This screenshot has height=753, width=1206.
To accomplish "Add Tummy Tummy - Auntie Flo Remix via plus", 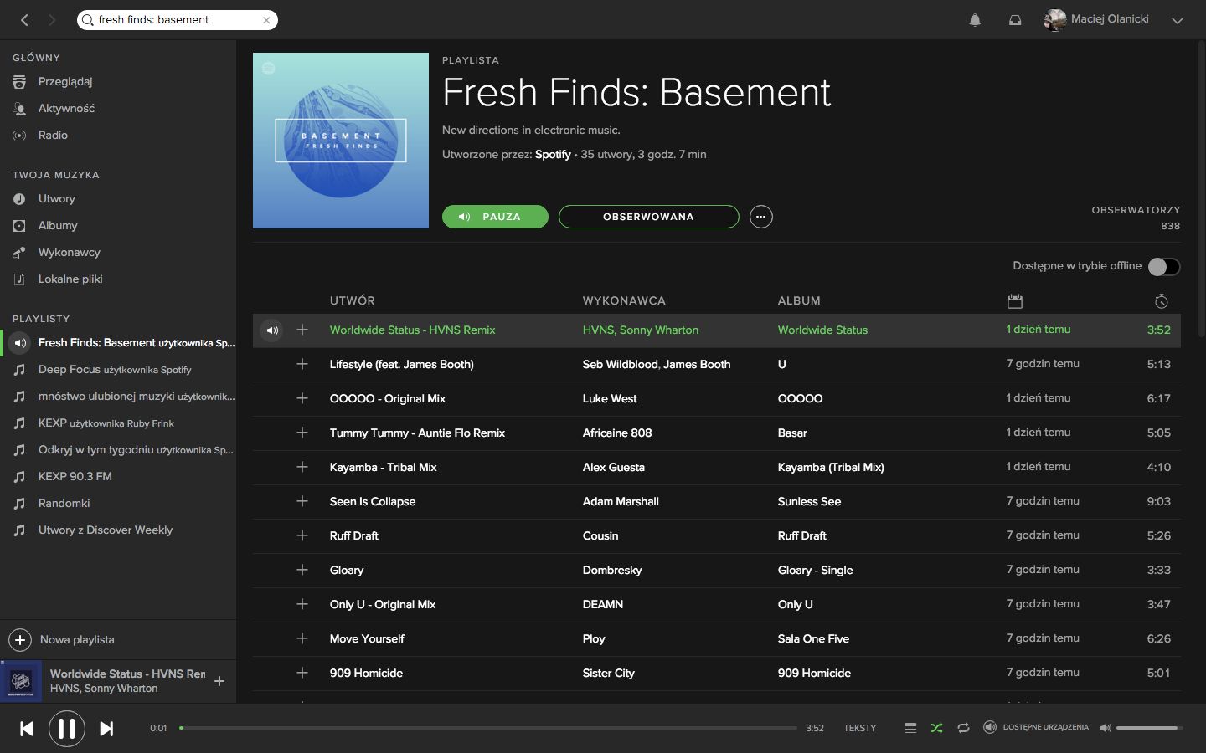I will [302, 433].
